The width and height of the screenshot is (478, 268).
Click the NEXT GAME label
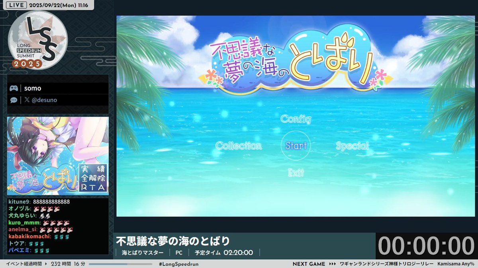[x=309, y=264]
